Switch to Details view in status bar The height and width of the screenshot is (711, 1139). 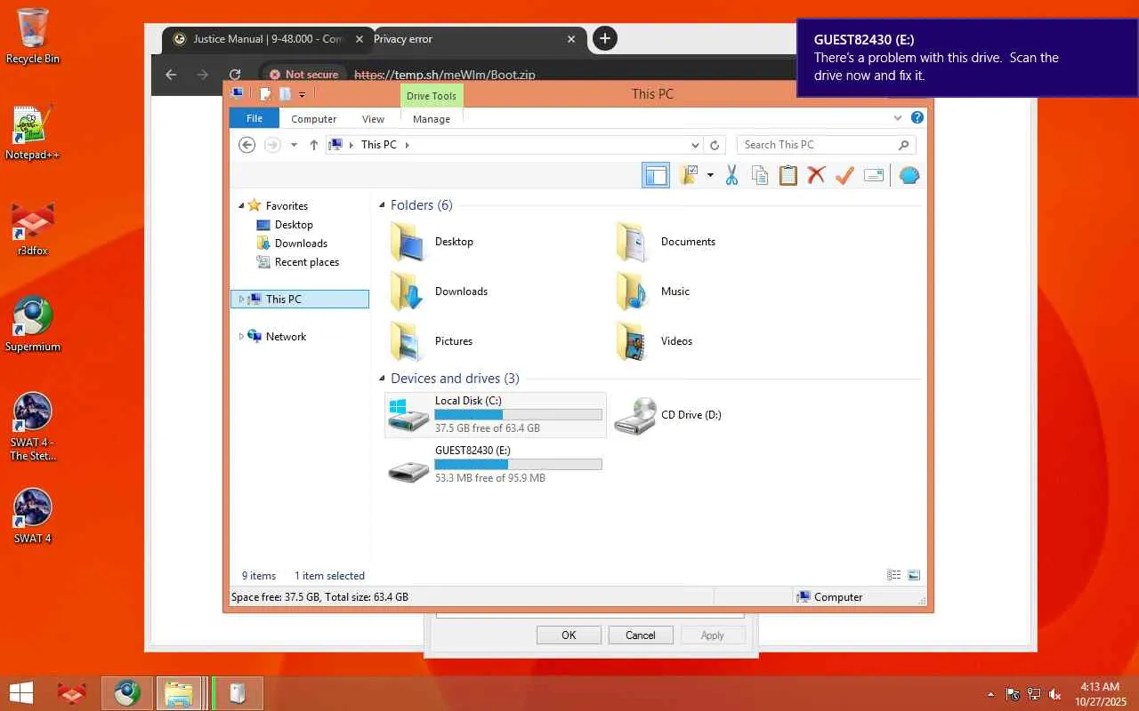click(894, 575)
